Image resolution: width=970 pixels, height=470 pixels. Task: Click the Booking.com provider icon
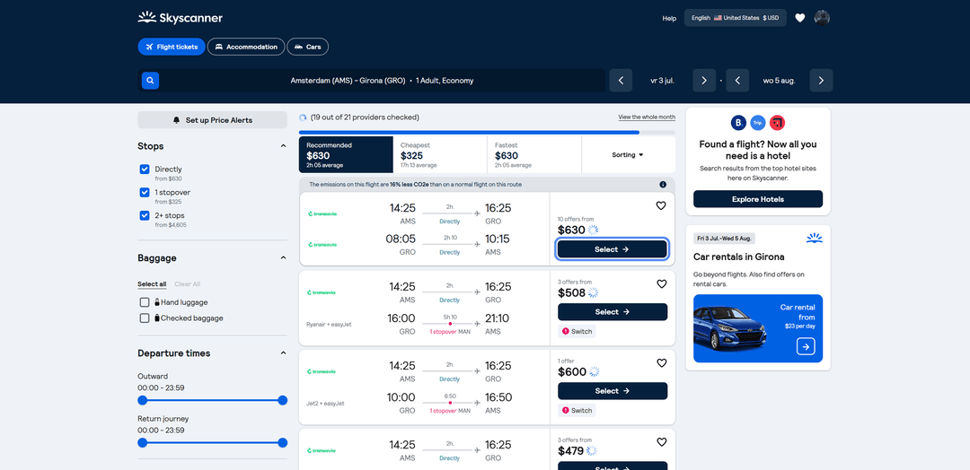click(x=738, y=123)
